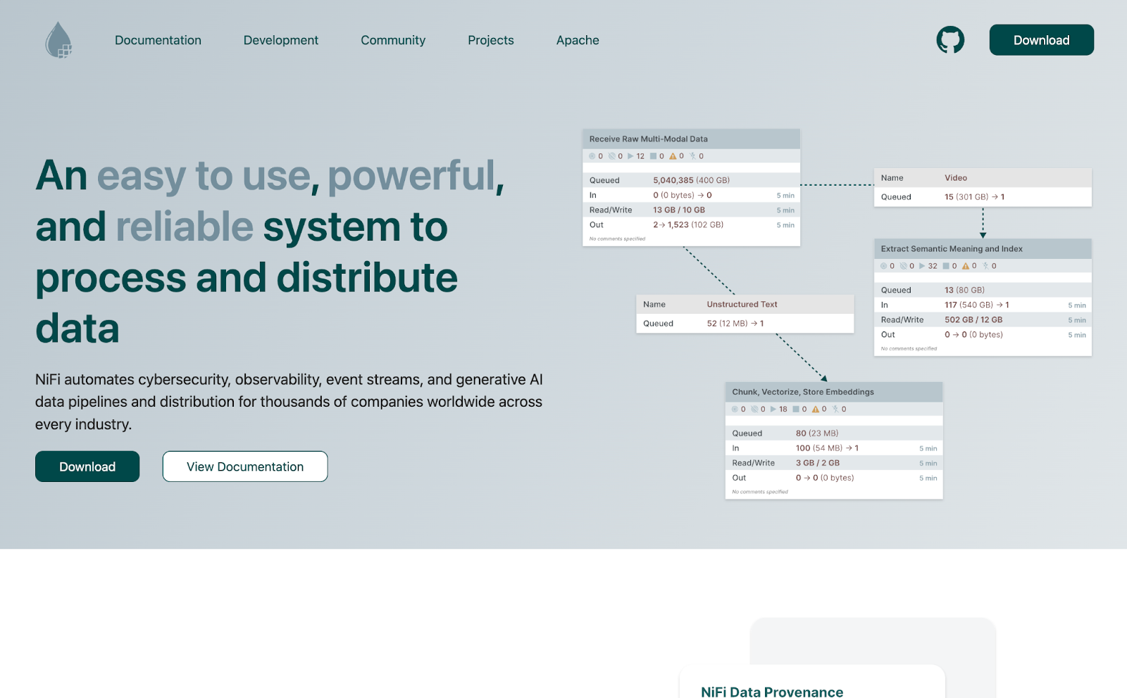1127x698 pixels.
Task: Click the '13 (80 GB)' queued value
Action: pyautogui.click(x=965, y=290)
